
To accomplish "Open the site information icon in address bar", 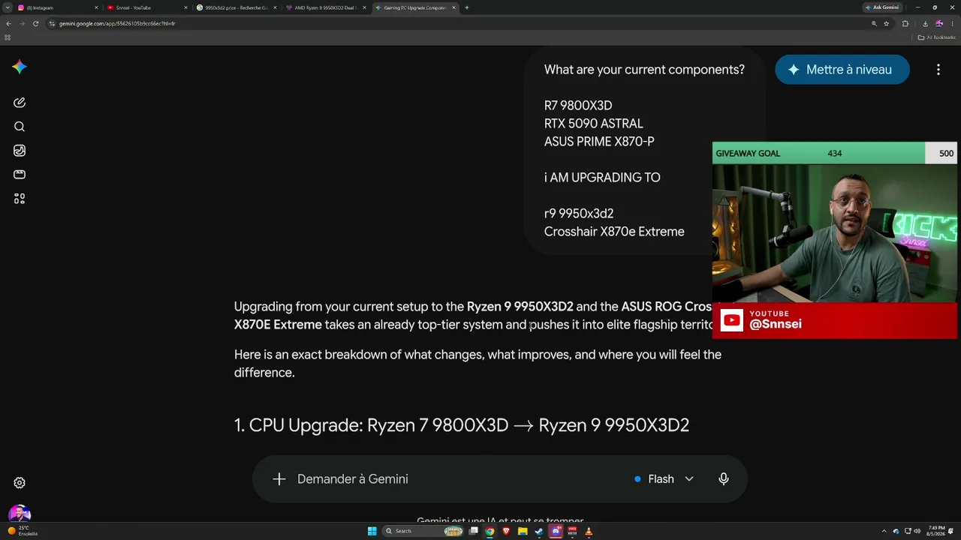I will pos(52,23).
